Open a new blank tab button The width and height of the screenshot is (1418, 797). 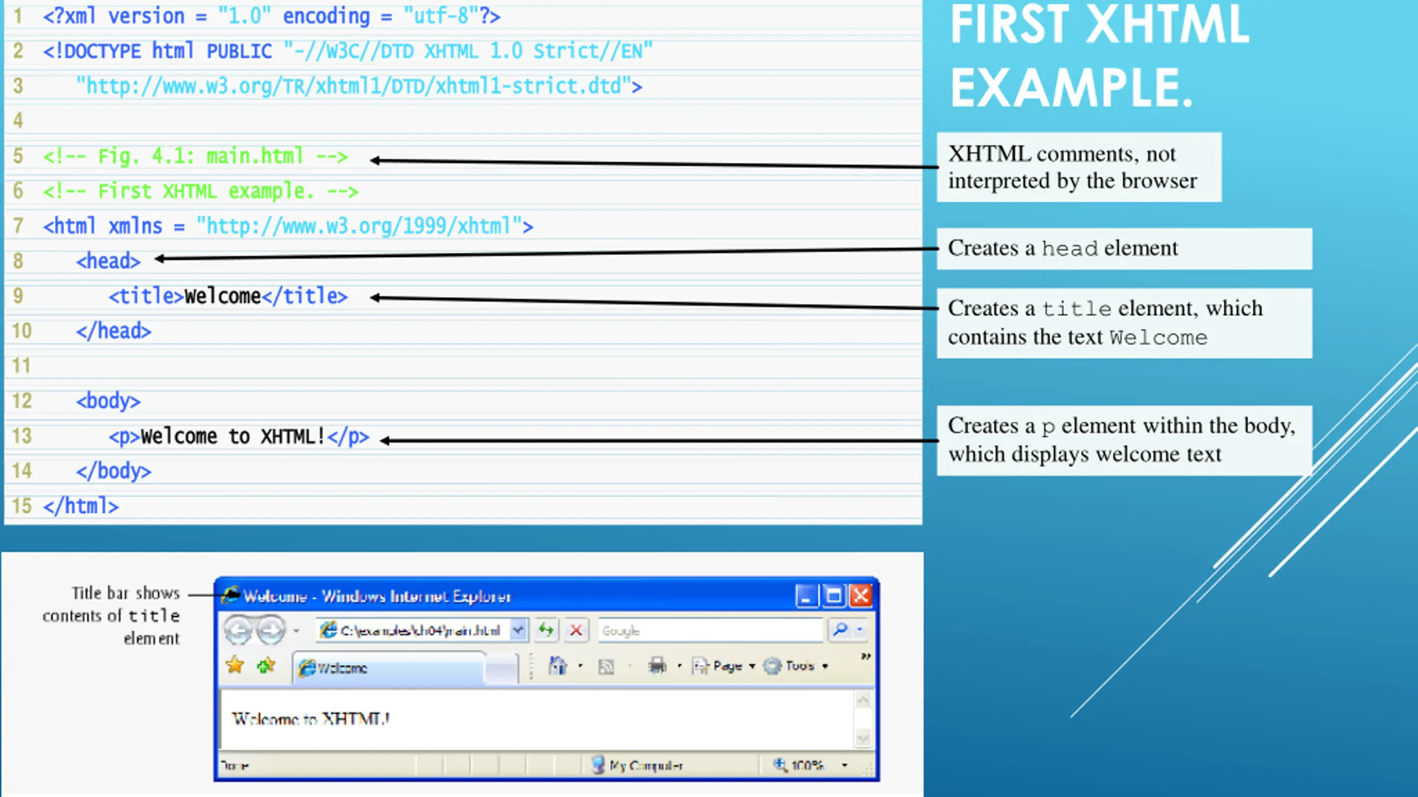(501, 669)
